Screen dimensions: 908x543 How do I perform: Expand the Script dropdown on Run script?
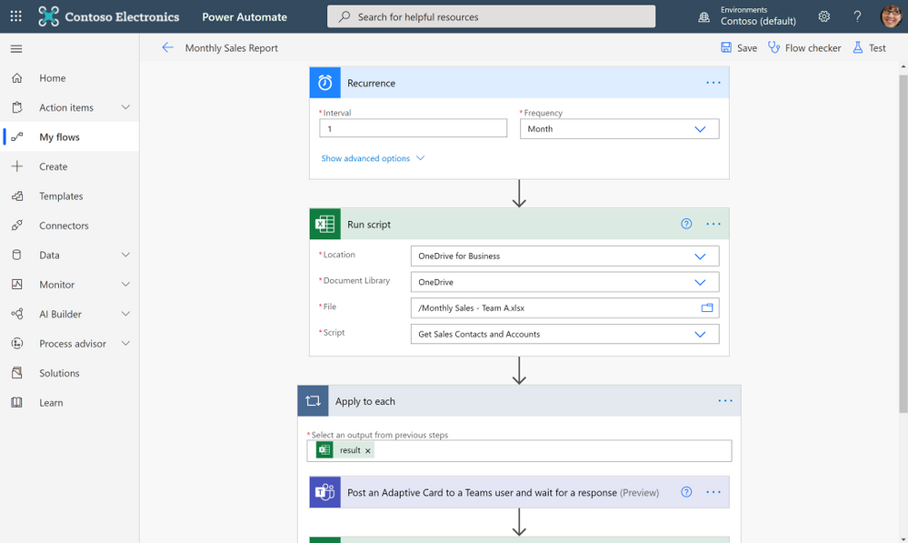(700, 334)
